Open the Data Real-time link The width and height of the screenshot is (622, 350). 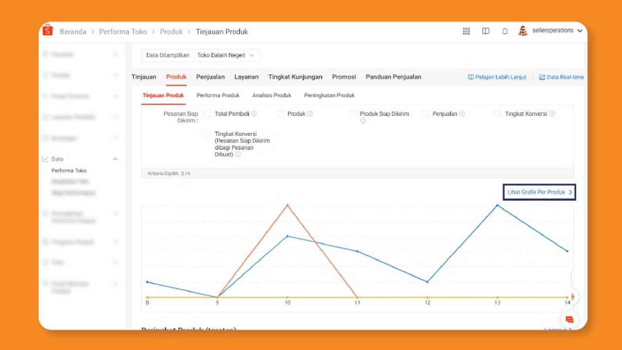pos(562,77)
